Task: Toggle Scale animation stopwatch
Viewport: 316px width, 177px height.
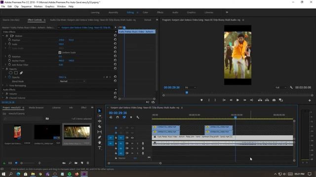Action: point(9,44)
